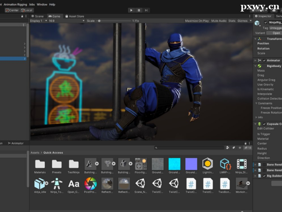The width and height of the screenshot is (282, 212).
Task: Click the Play button in the toolbar
Action: [131, 10]
